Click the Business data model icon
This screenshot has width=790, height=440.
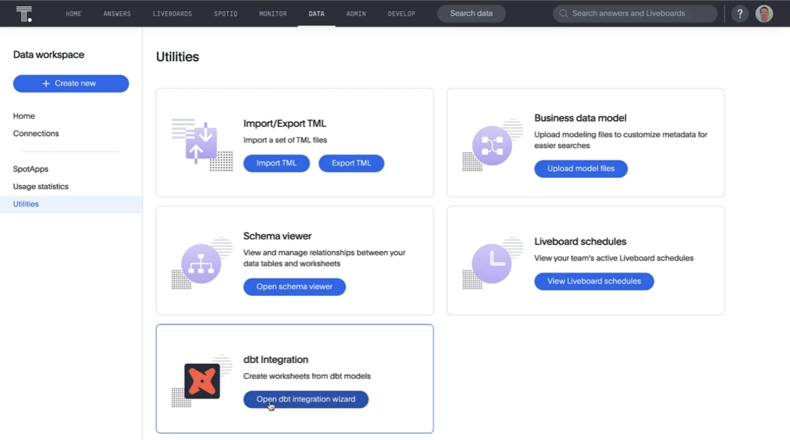coord(492,145)
